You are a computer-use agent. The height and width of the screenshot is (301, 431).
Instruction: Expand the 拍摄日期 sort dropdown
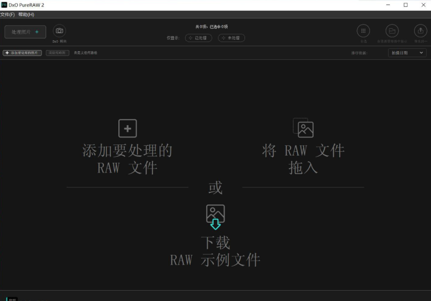tap(407, 53)
